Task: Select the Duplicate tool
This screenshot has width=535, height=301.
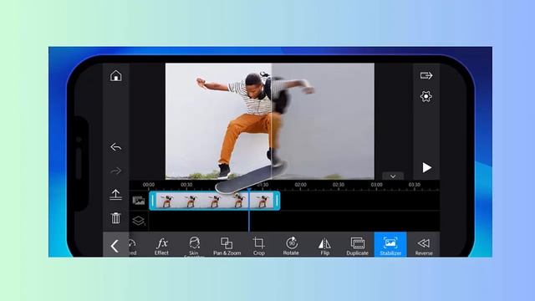Action: (x=357, y=246)
